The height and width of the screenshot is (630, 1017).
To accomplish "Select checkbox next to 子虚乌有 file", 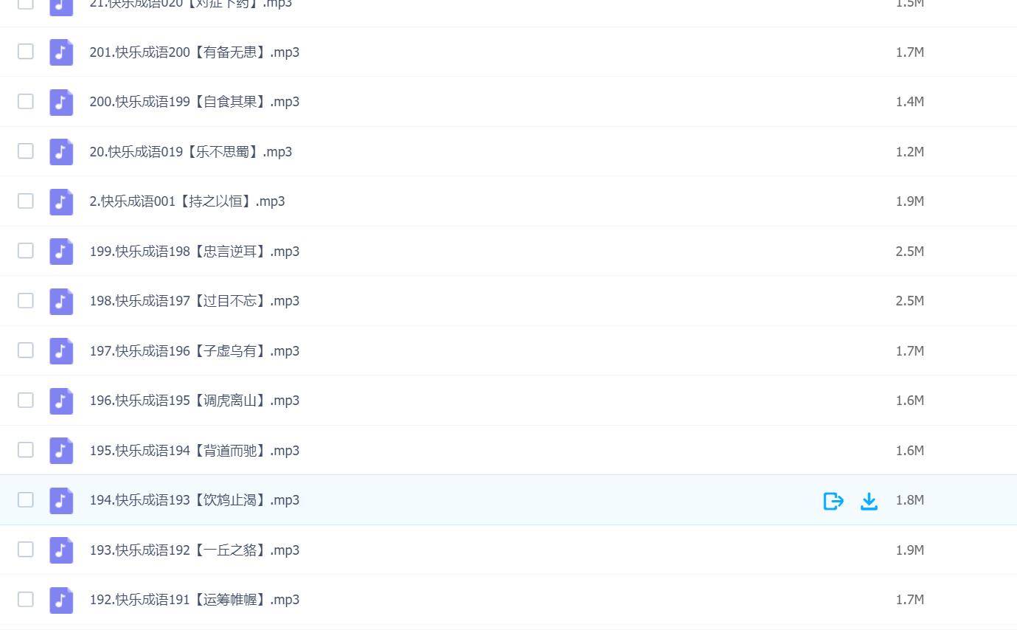I will pos(26,350).
